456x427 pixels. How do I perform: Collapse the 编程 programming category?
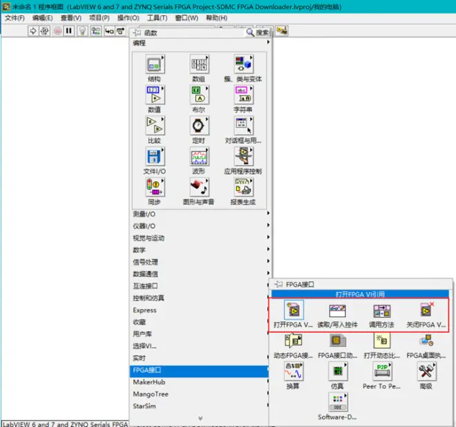point(200,43)
